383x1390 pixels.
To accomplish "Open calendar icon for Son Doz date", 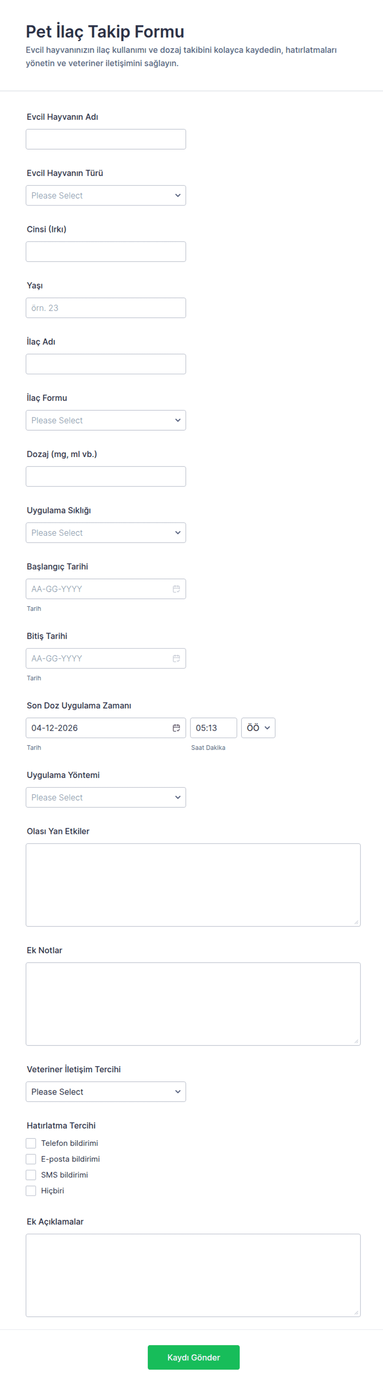I will pos(176,728).
